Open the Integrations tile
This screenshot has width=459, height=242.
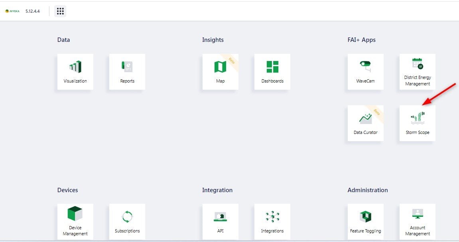click(272, 222)
